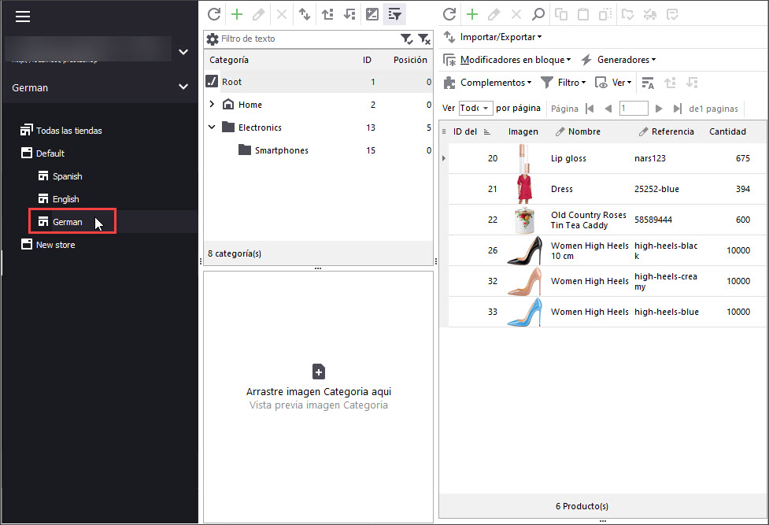Expand the store connection chevron

tap(183, 51)
